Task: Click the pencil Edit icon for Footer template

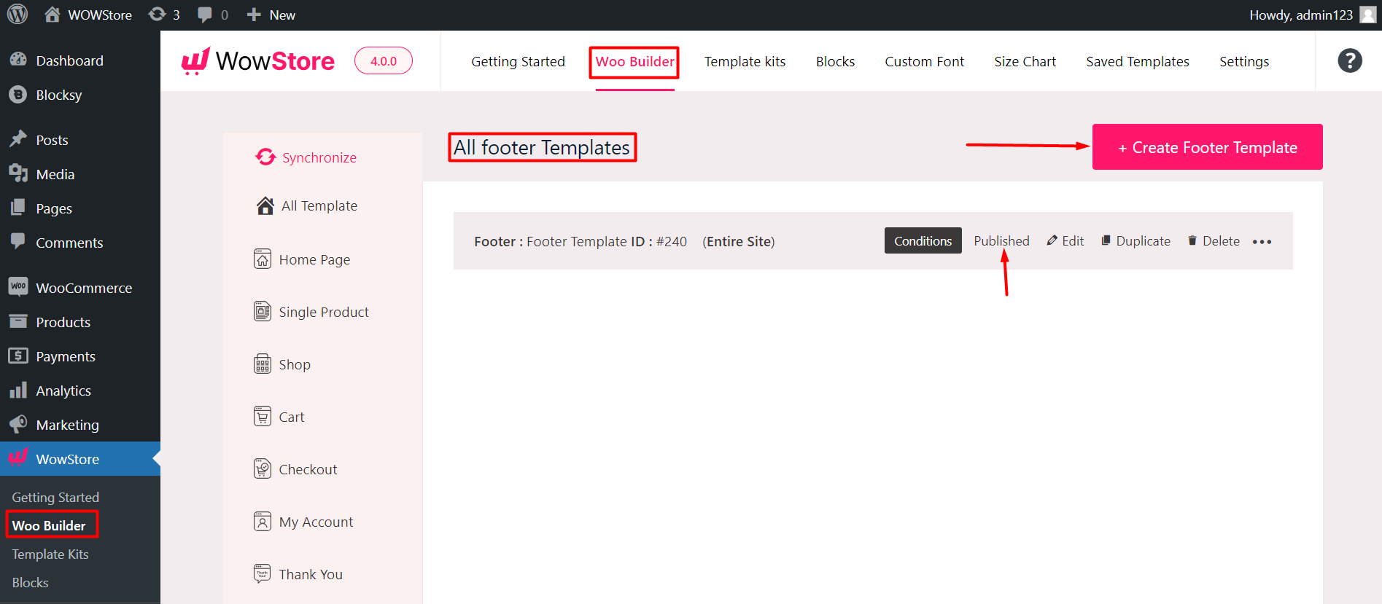Action: [x=1052, y=240]
